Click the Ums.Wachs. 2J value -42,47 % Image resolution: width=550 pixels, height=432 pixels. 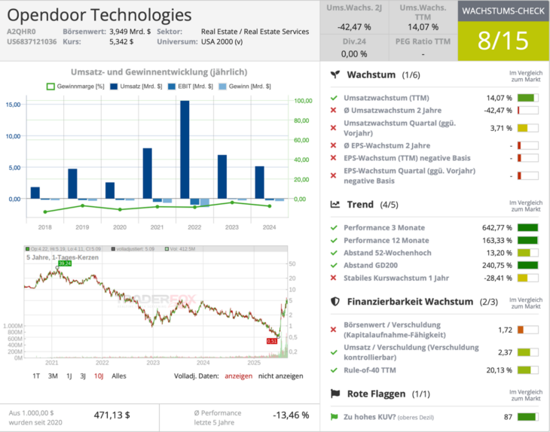tap(354, 27)
